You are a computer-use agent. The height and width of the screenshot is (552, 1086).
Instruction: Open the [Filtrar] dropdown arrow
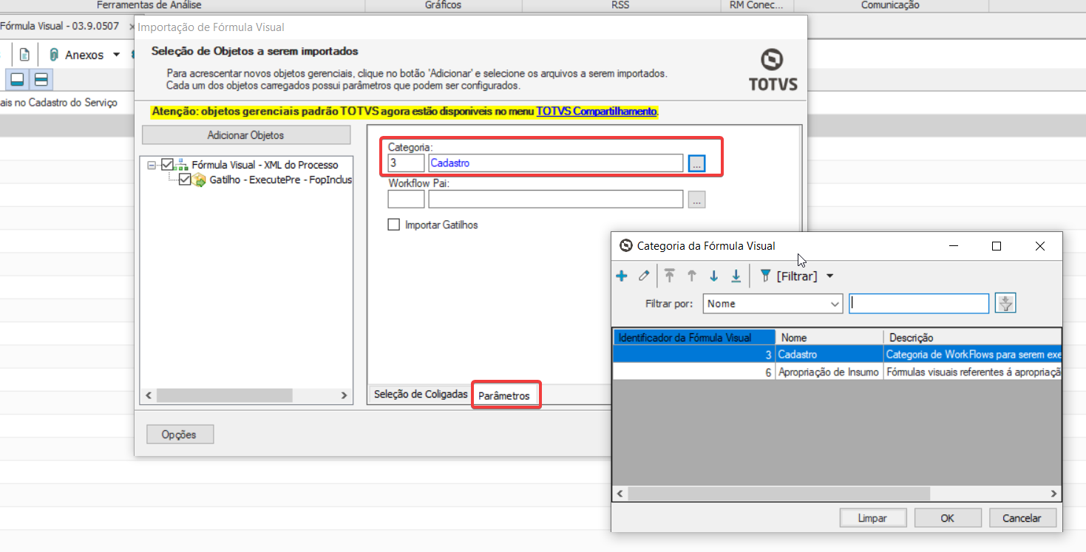point(829,276)
